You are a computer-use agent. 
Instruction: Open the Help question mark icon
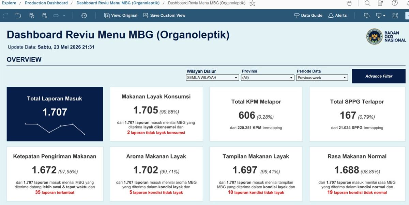tap(395, 3)
